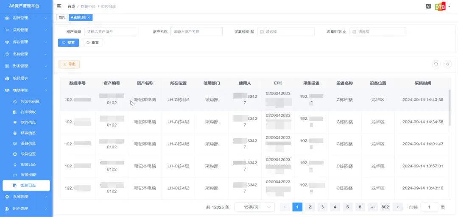Expand the 租赁管理 sidebar menu
The height and width of the screenshot is (217, 458).
click(26, 18)
